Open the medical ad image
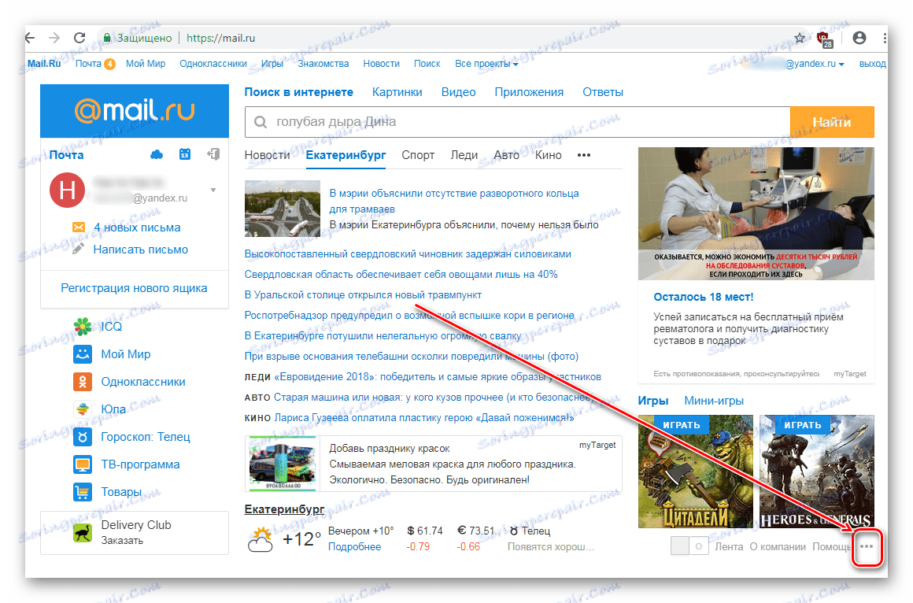This screenshot has width=913, height=603. [x=756, y=213]
